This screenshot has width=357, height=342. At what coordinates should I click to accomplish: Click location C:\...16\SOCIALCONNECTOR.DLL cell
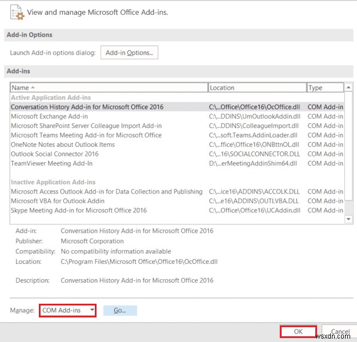pos(254,154)
